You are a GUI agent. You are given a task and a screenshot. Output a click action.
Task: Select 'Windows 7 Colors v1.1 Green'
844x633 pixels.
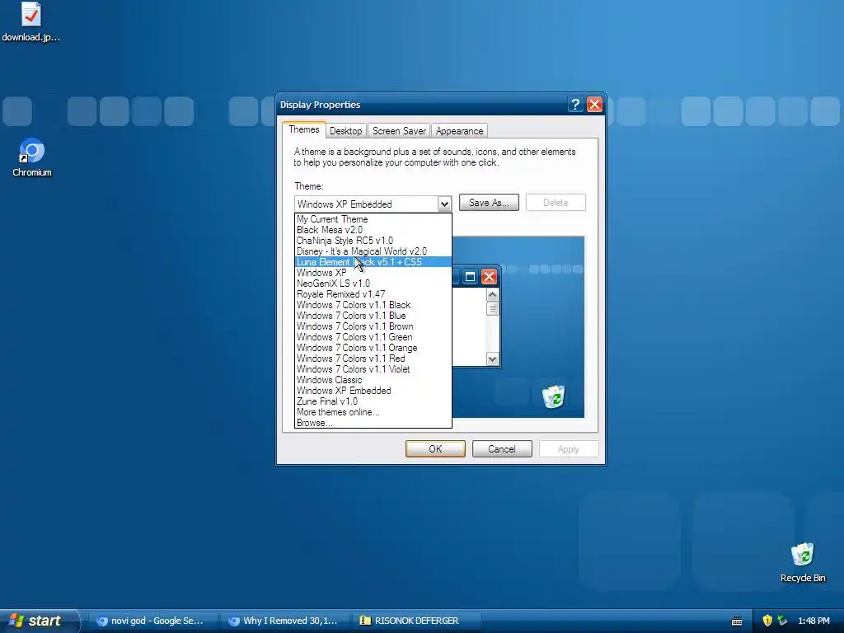(x=373, y=337)
